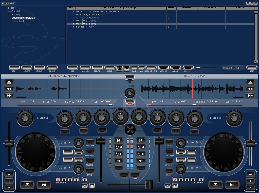Jump to start on left mixer column
The width and height of the screenshot is (259, 193).
tap(119, 140)
